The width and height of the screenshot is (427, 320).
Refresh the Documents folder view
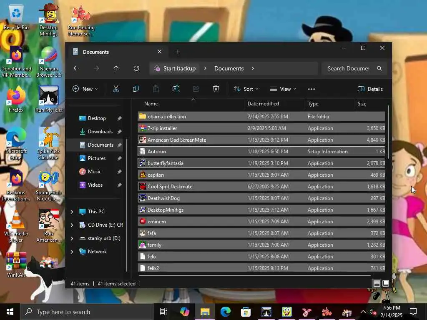[136, 68]
